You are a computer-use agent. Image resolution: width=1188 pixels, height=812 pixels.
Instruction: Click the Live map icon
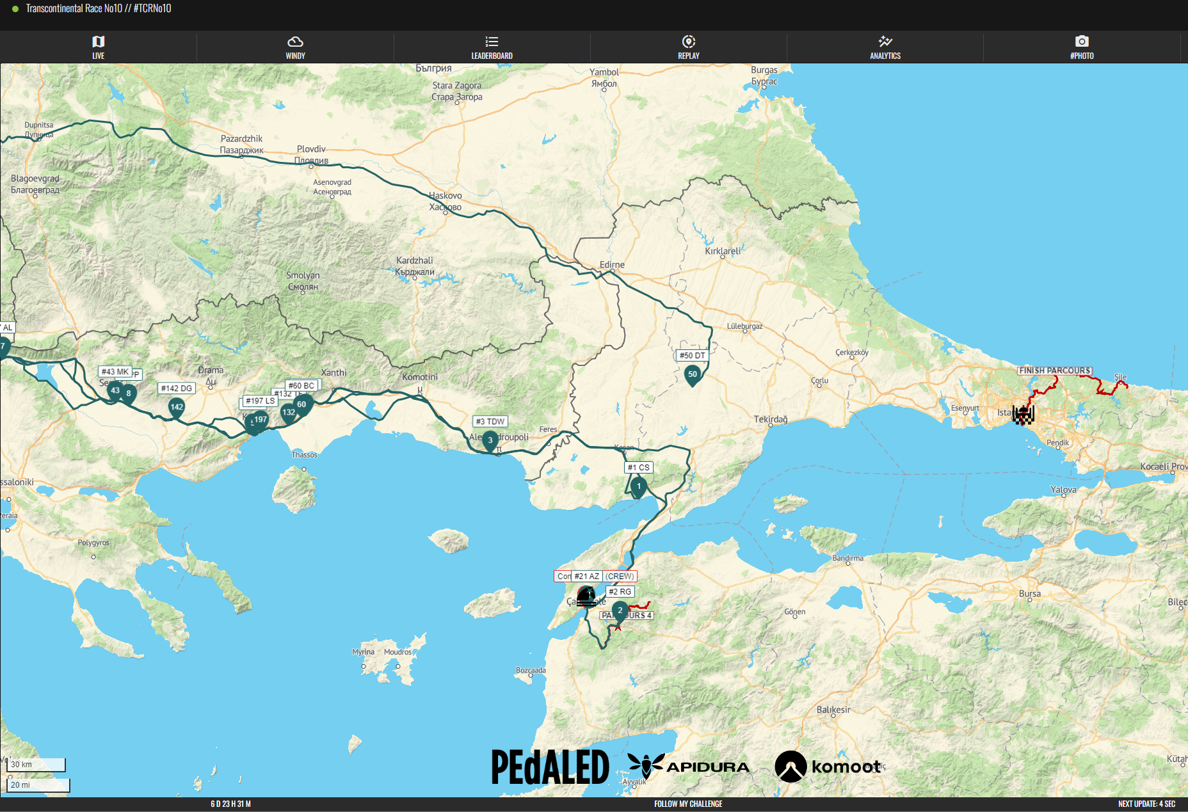(98, 42)
